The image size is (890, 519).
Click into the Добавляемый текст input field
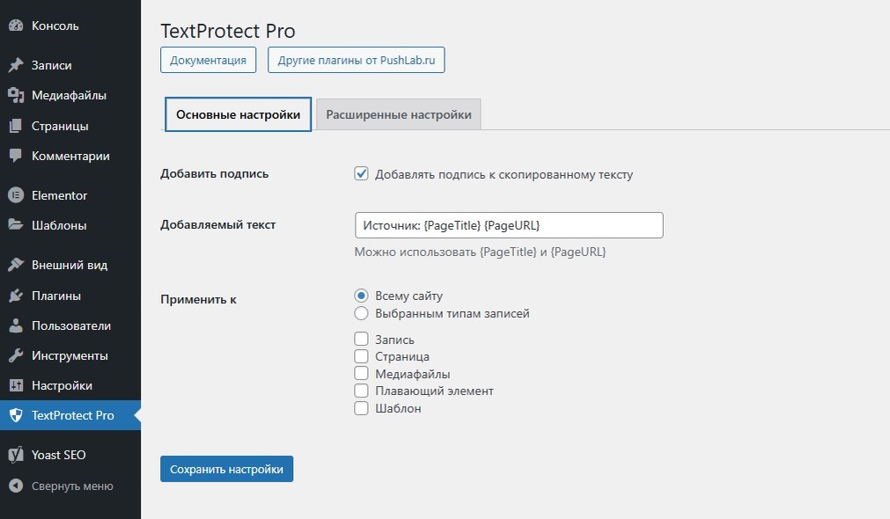[x=508, y=225]
